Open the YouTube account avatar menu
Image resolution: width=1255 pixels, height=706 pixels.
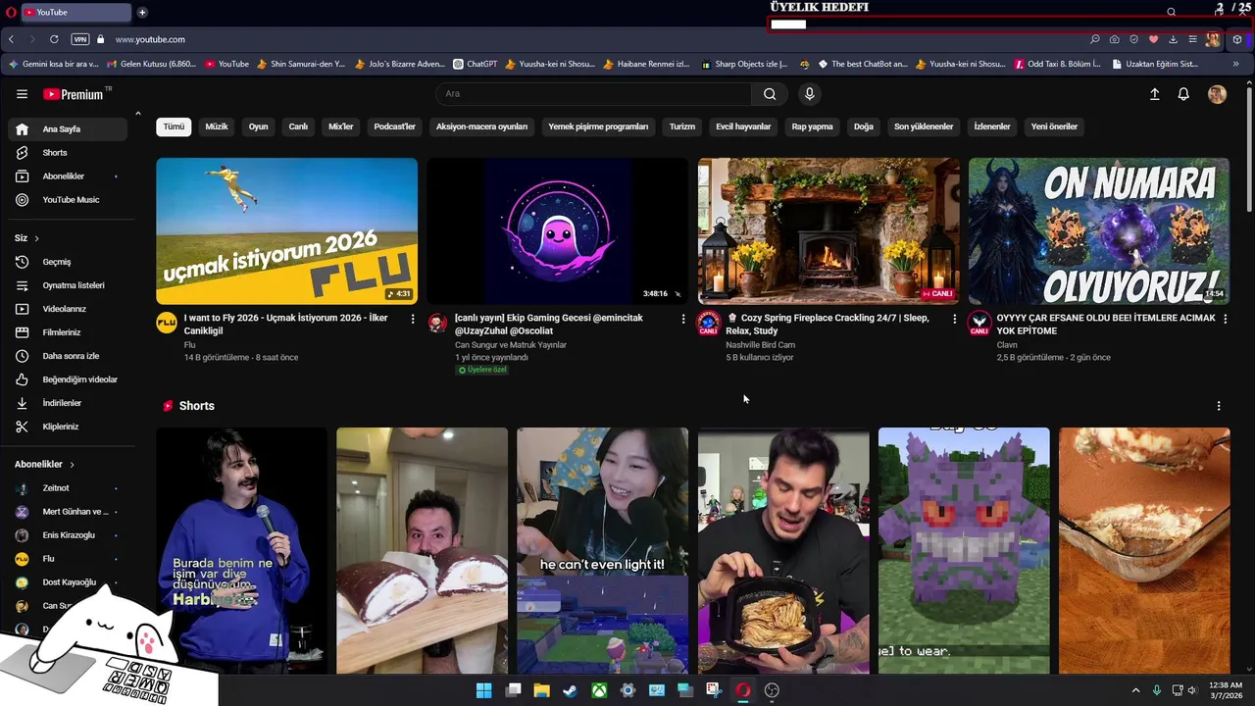click(x=1217, y=94)
